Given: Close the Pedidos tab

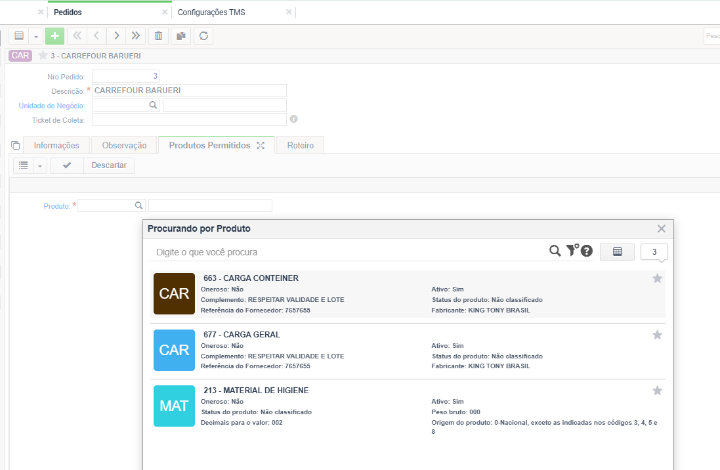Looking at the screenshot, I should 164,12.
